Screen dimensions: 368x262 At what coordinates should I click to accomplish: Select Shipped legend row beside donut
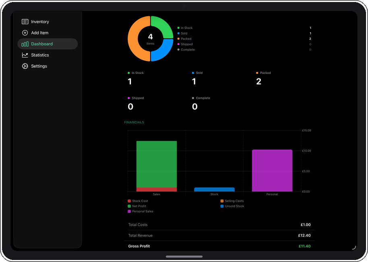[244, 44]
